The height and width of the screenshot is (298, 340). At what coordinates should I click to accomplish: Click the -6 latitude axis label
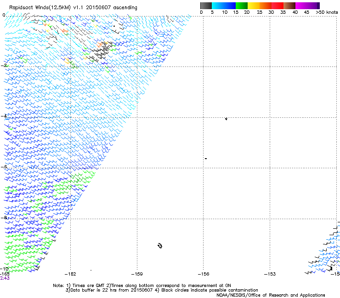(4, 166)
